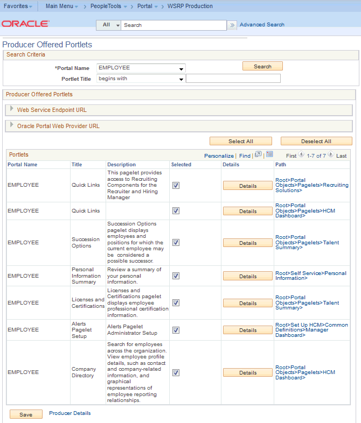361x423 pixels.
Task: Open the Favorites menu
Action: point(18,6)
